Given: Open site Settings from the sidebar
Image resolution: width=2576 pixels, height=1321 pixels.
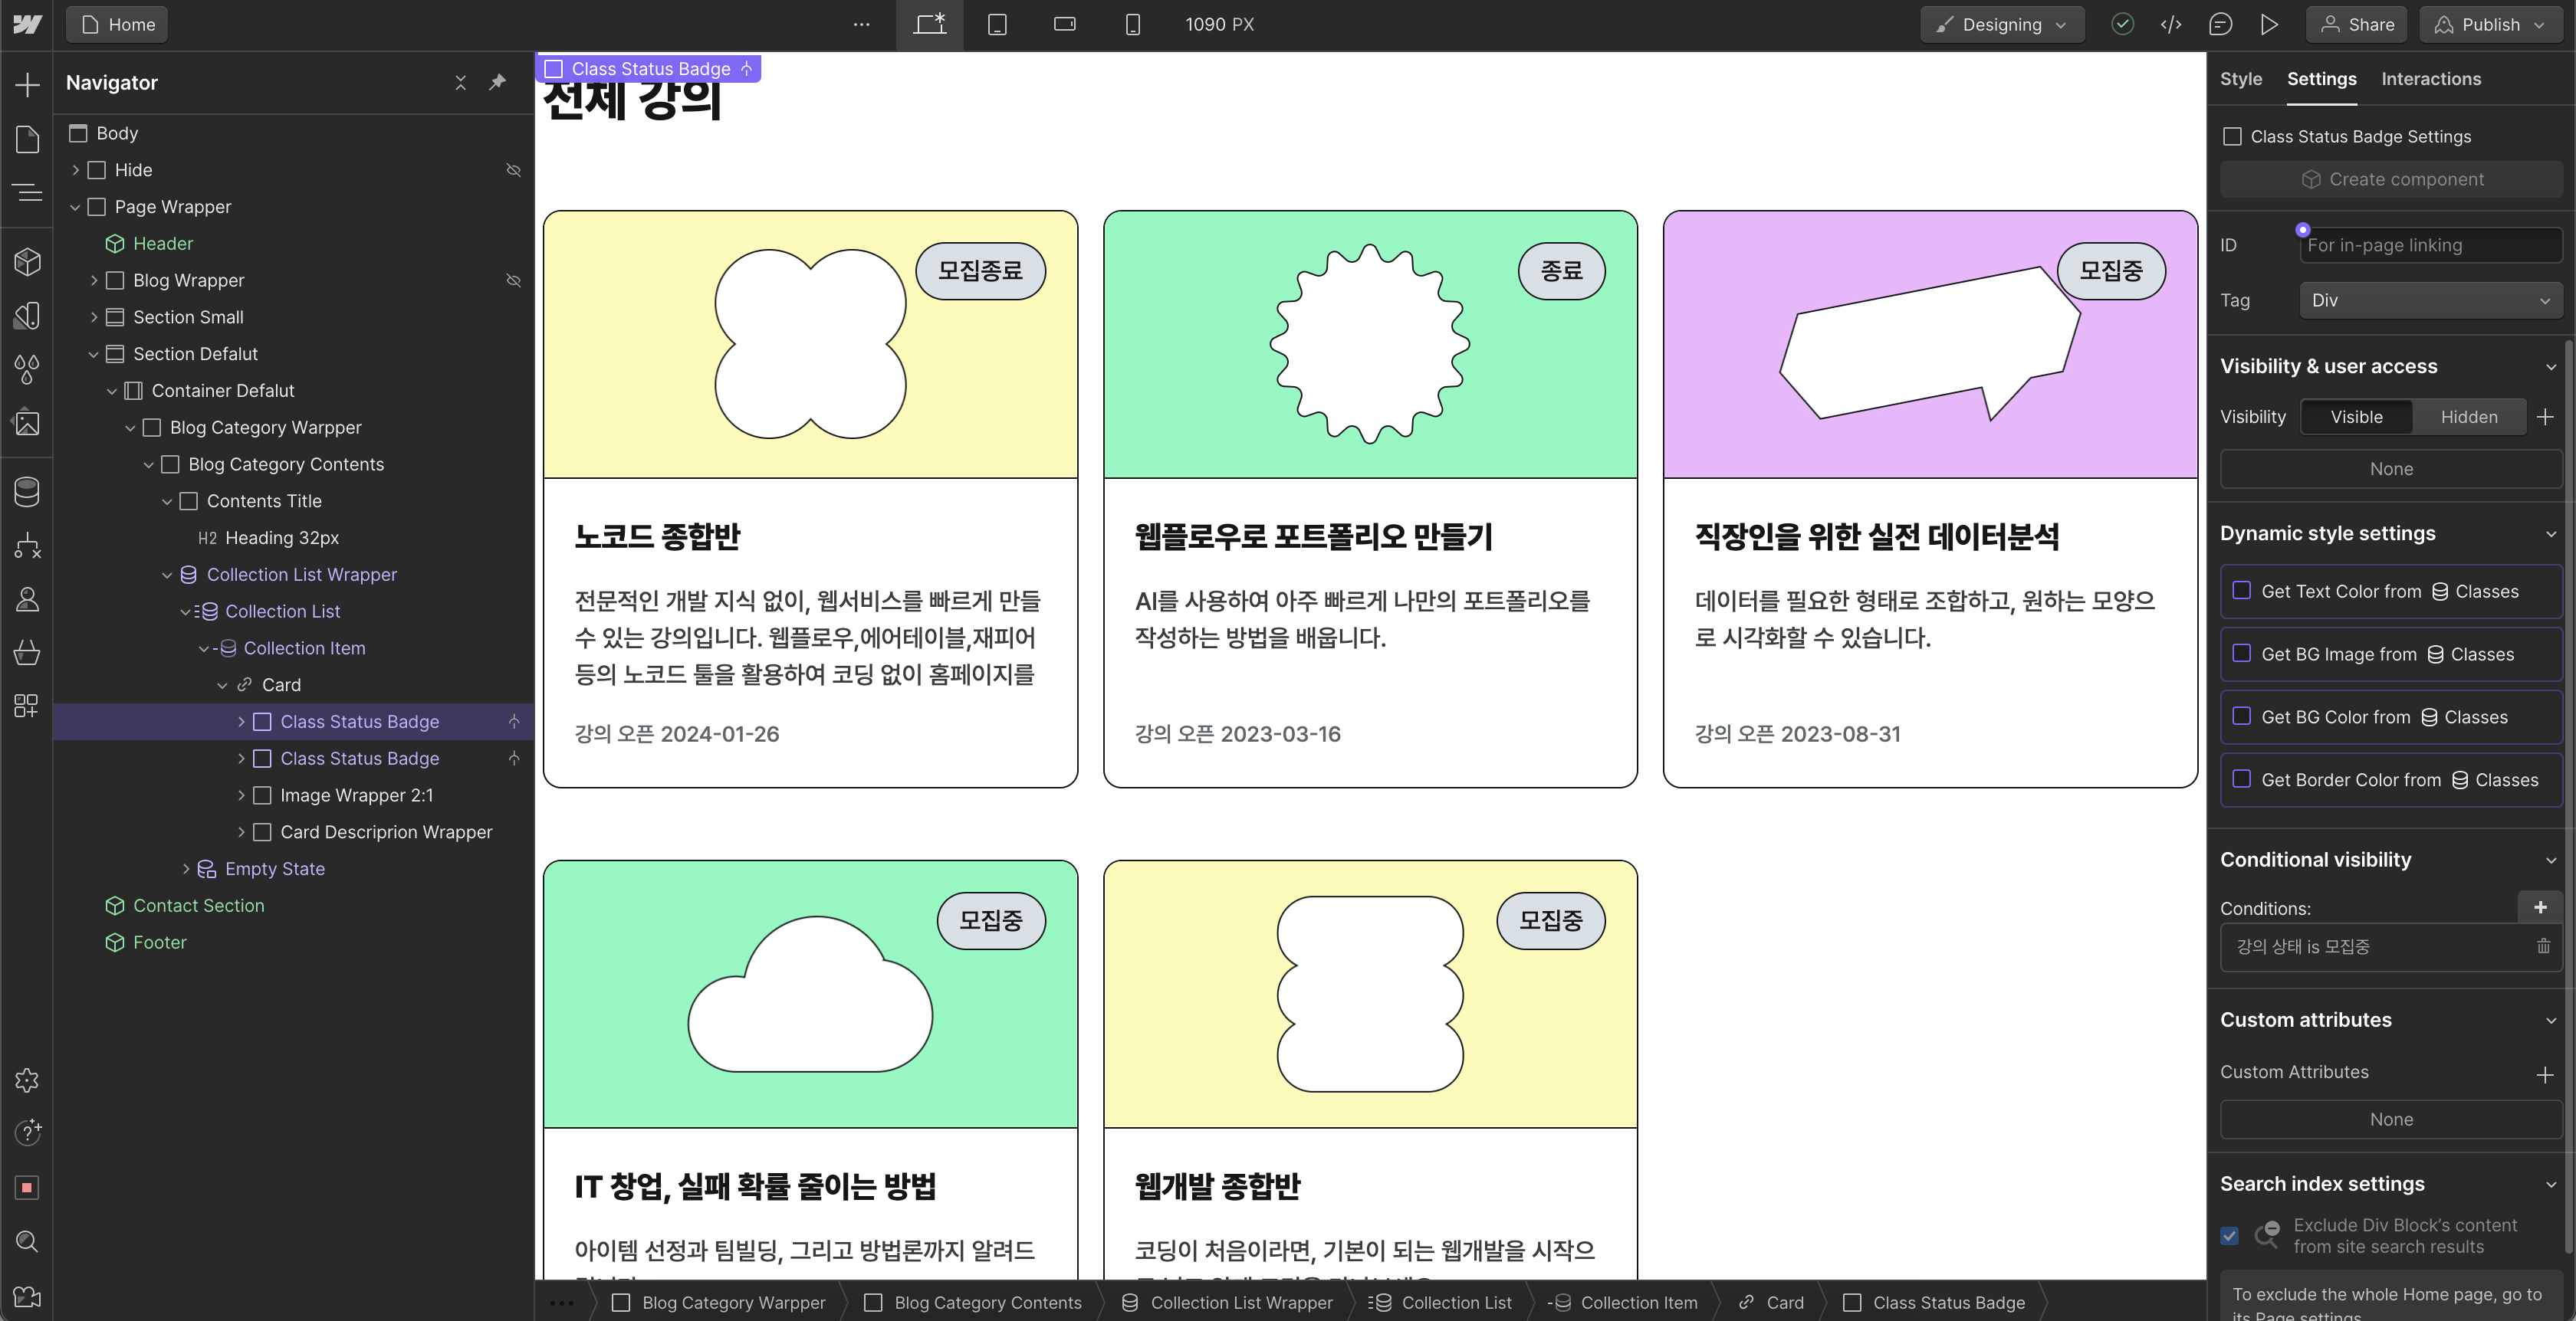Looking at the screenshot, I should click(27, 1080).
